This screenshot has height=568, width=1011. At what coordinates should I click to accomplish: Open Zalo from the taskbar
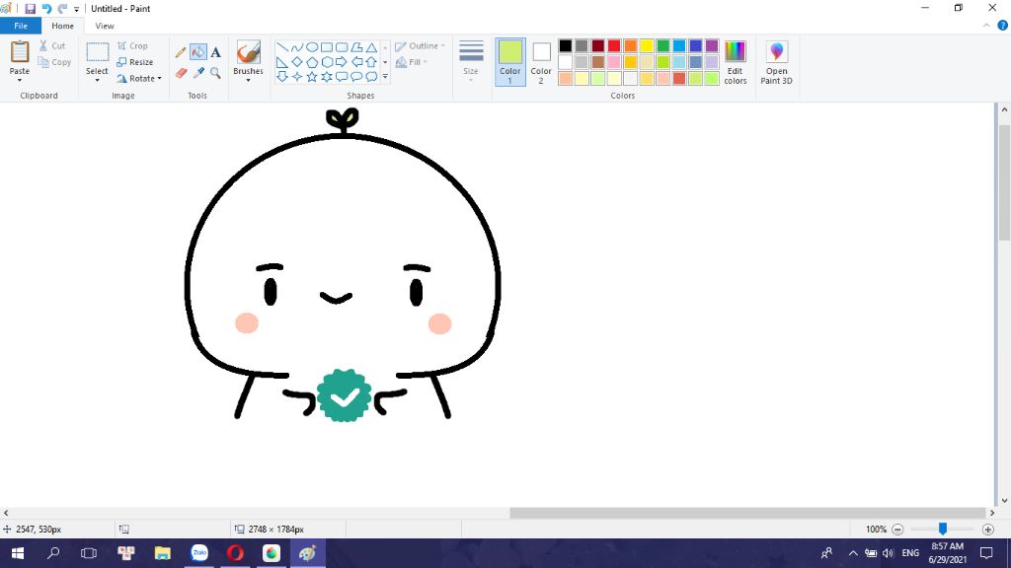199,553
